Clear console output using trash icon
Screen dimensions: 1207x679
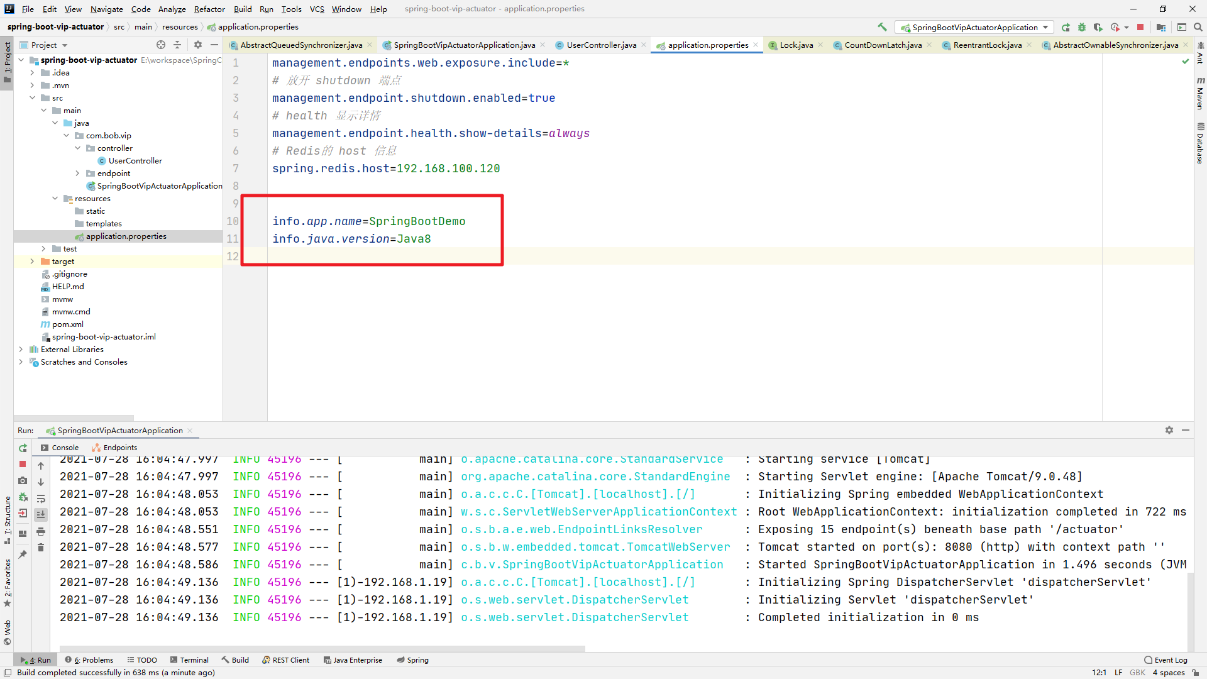point(41,547)
